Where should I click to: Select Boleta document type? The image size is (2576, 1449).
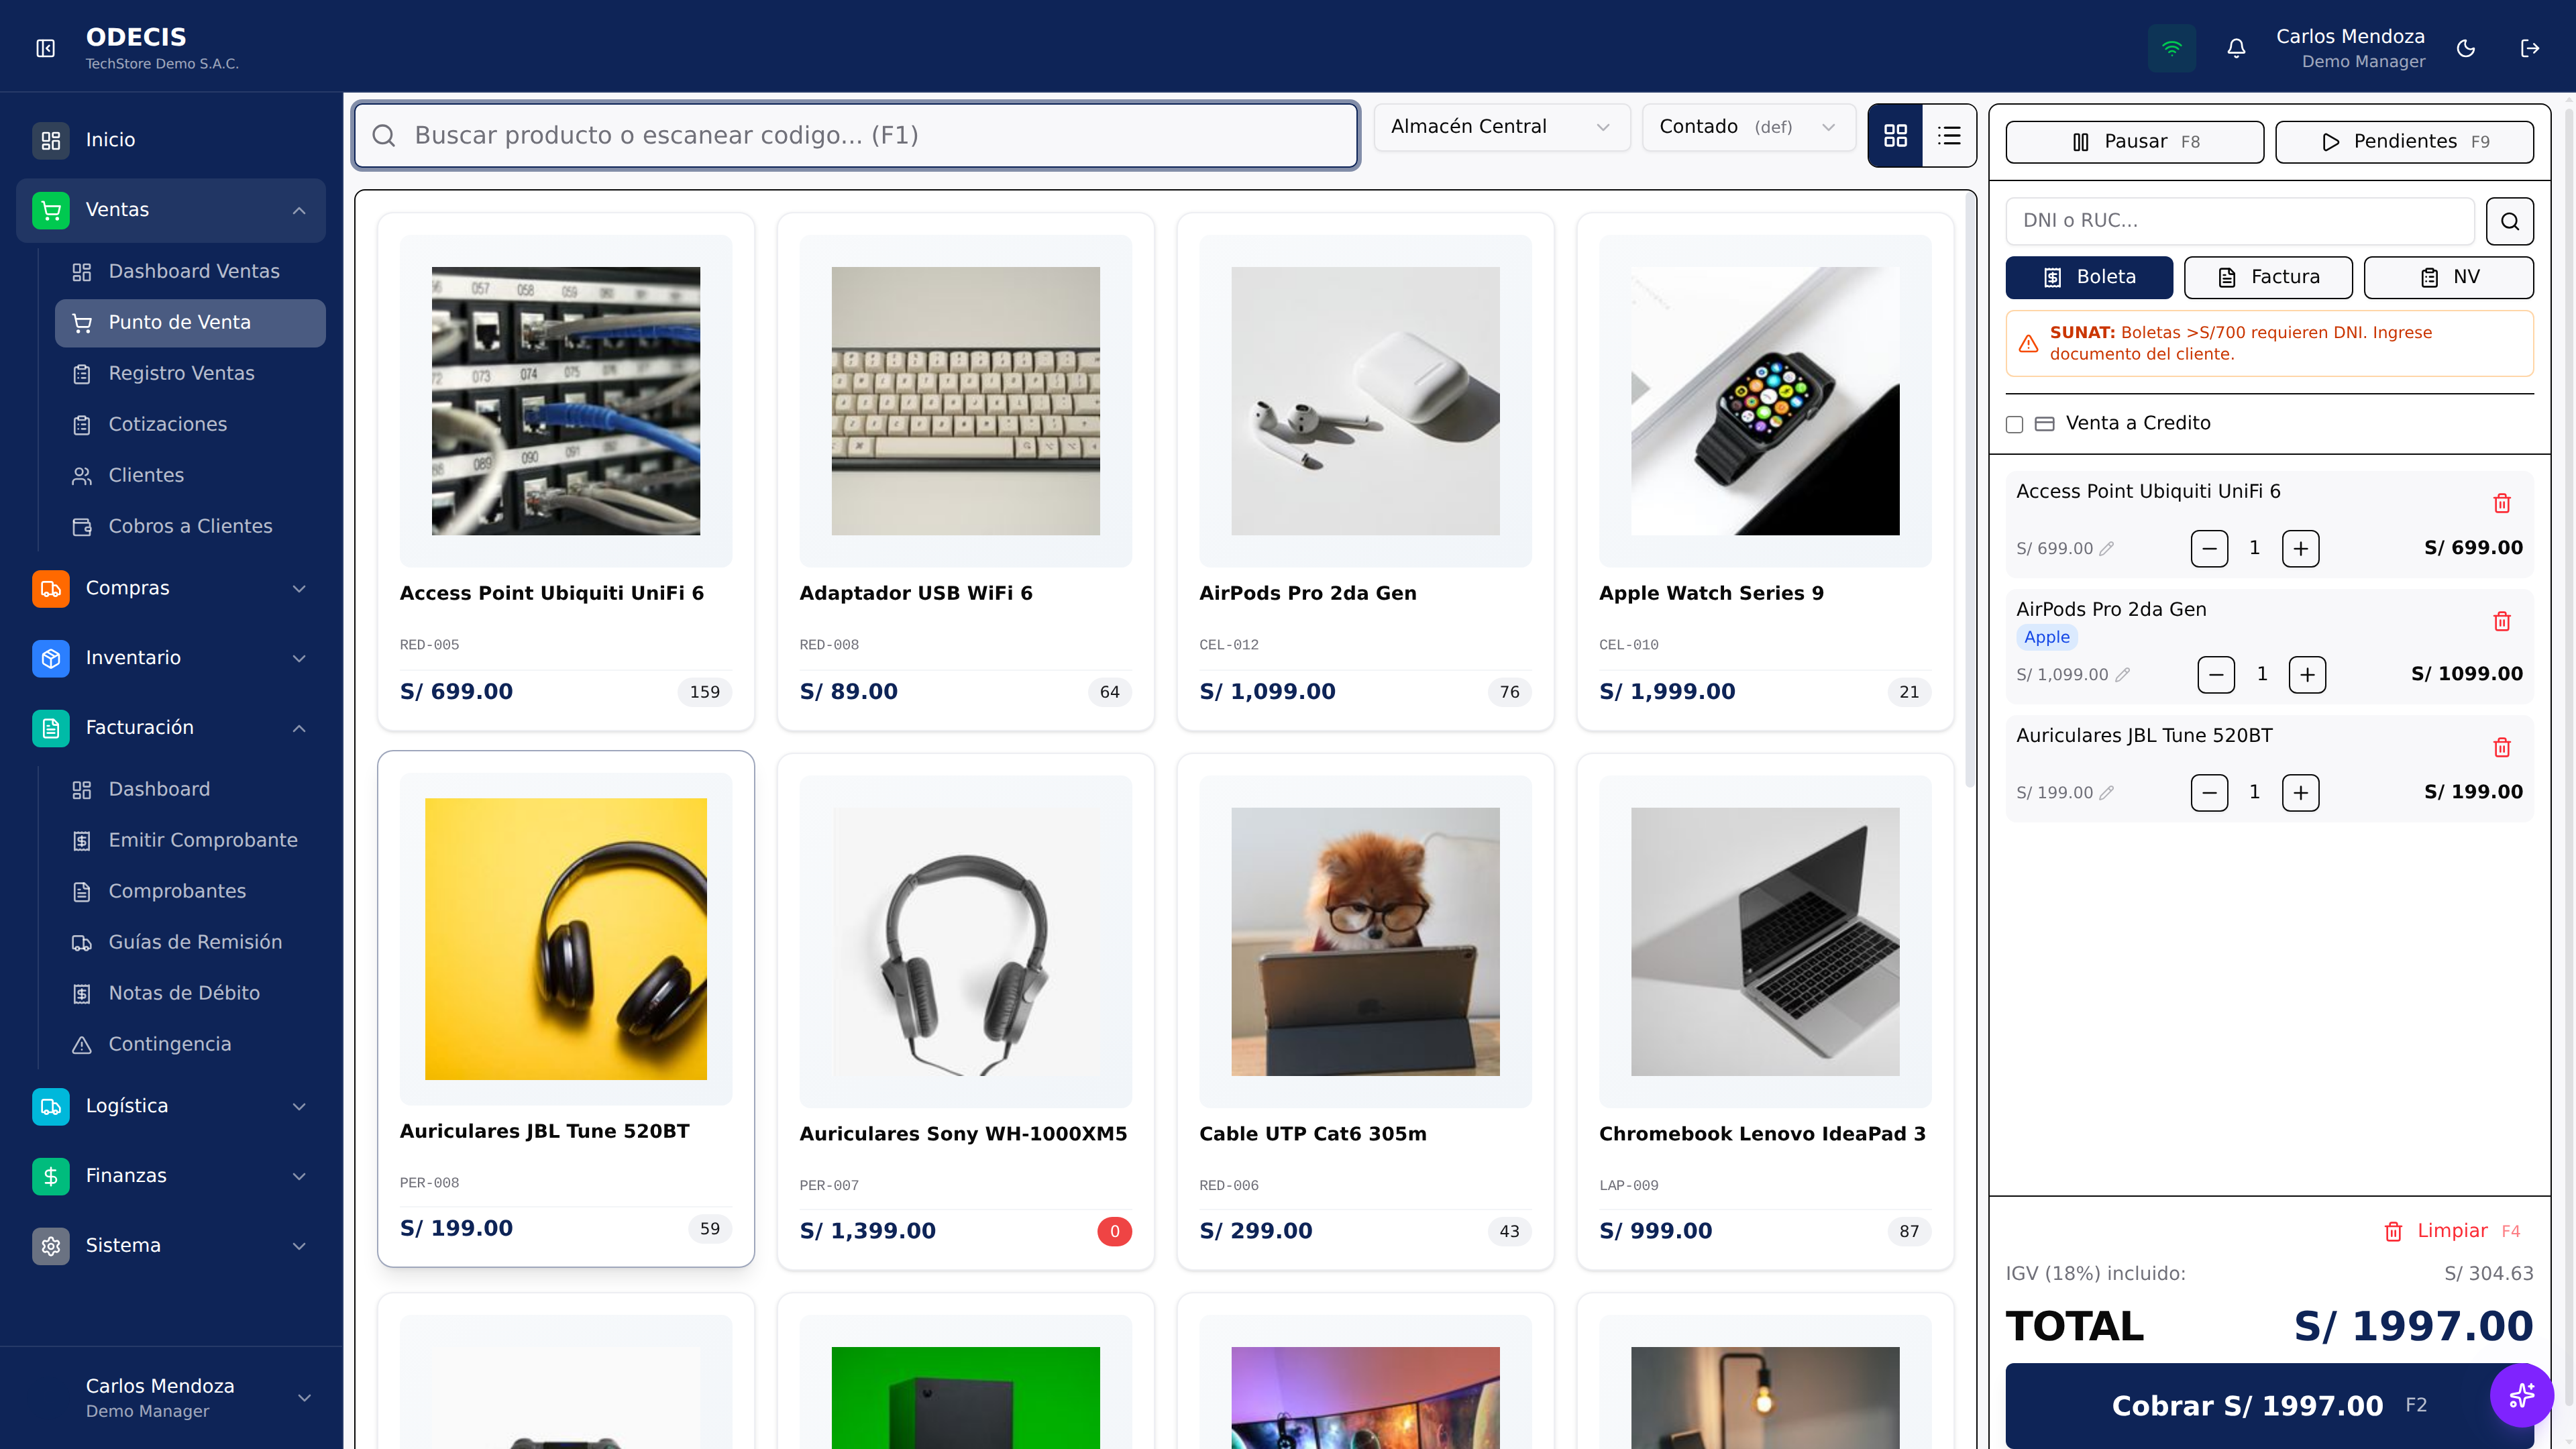[x=2089, y=277]
